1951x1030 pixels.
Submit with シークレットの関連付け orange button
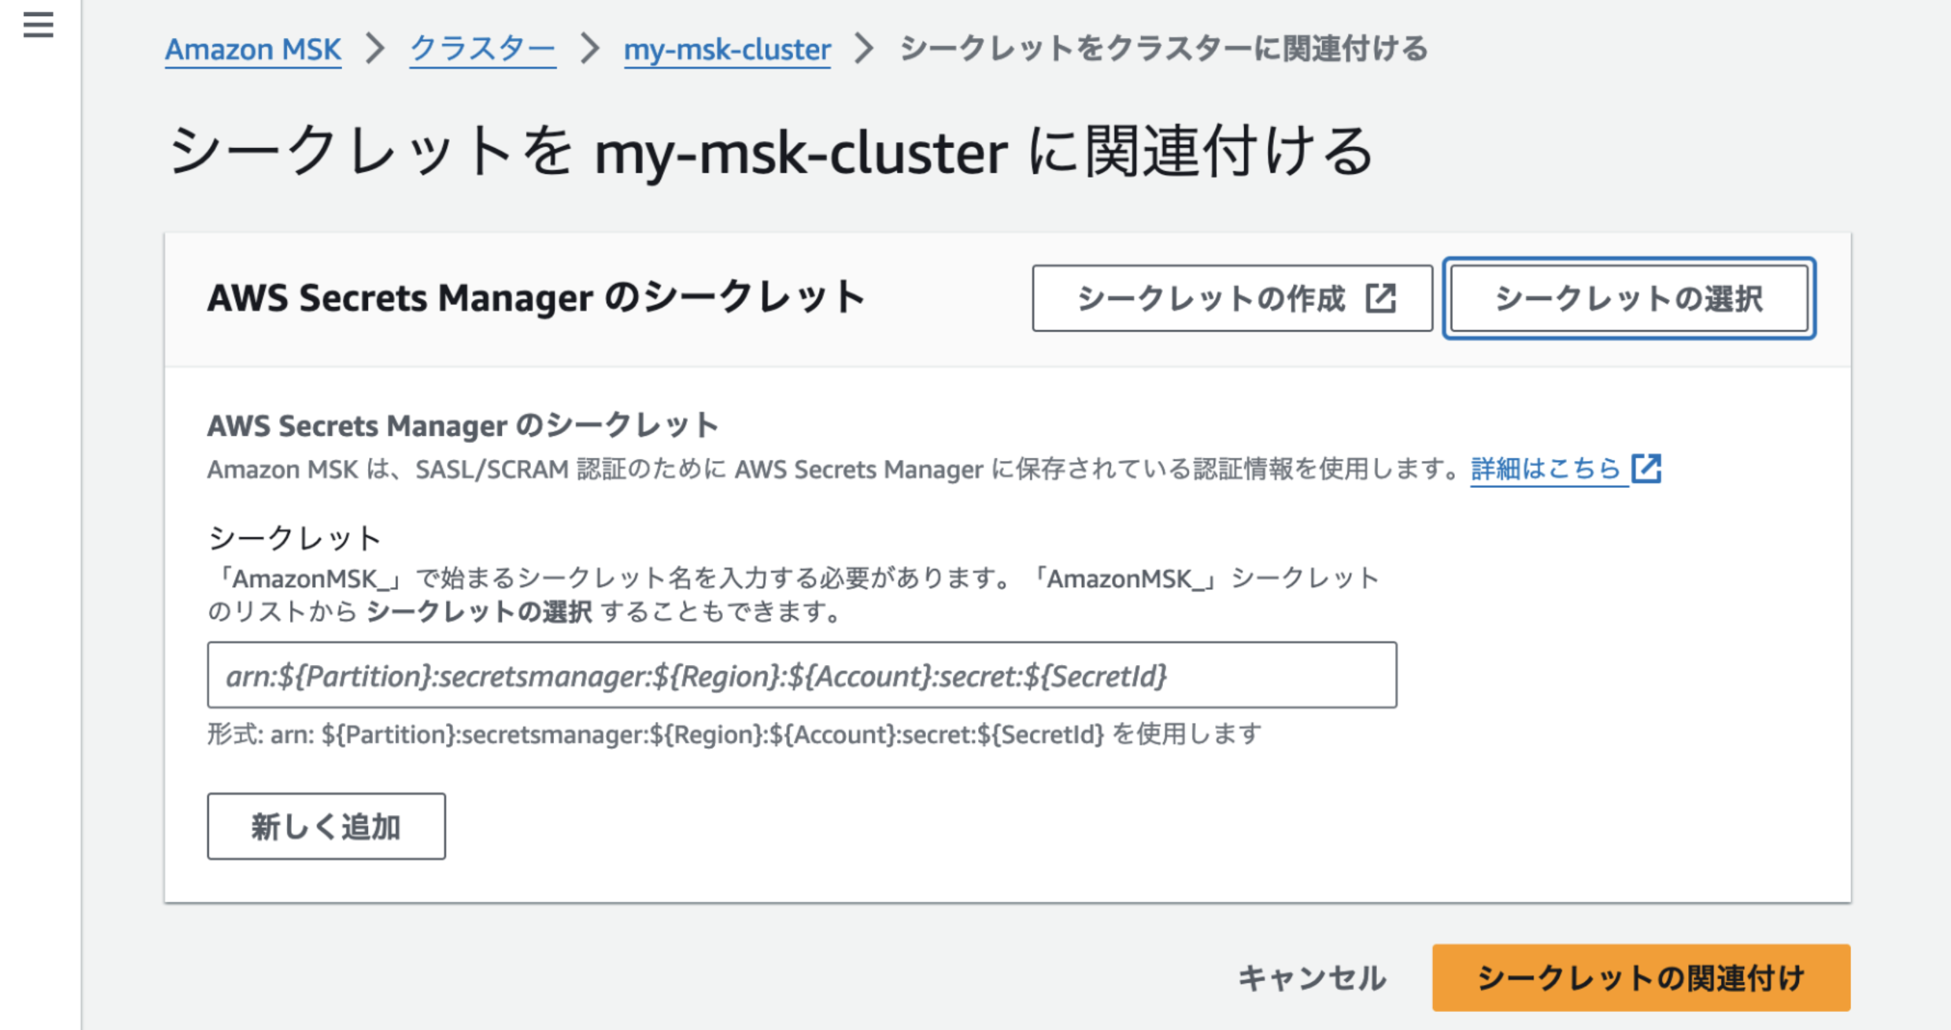1640,978
